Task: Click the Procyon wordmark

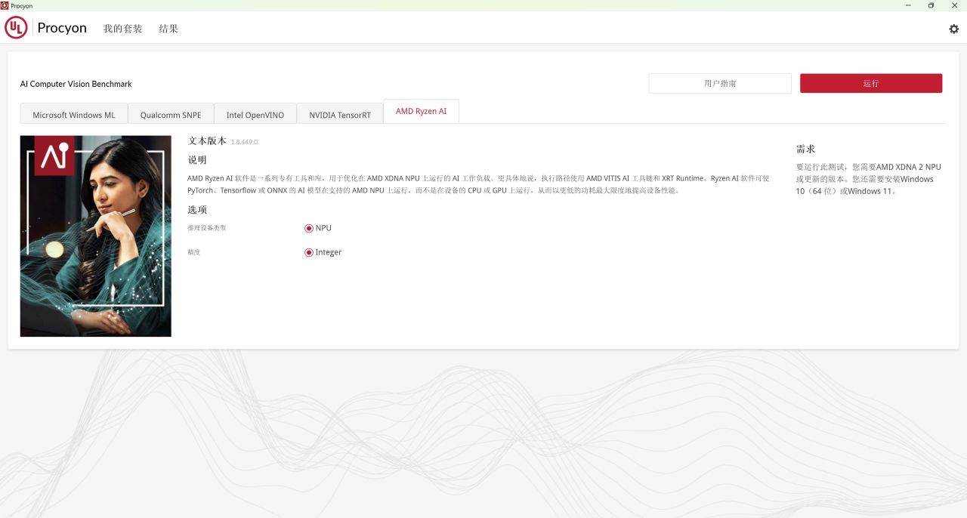Action: click(x=62, y=28)
